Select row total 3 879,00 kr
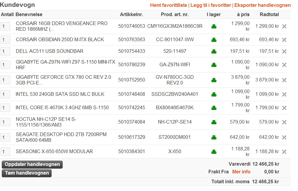This screenshot has height=191, width=298. (x=267, y=80)
